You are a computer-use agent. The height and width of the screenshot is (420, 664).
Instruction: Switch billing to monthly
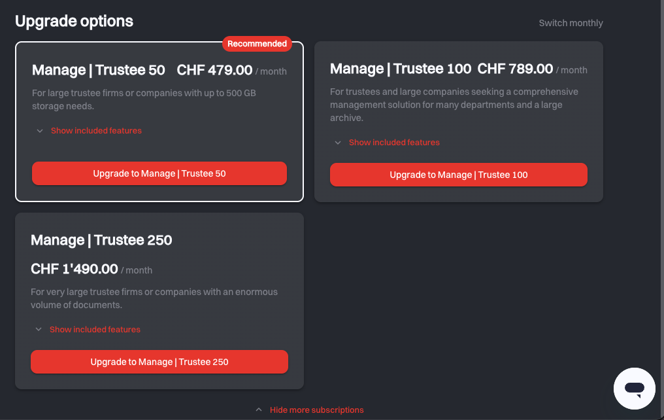coord(571,23)
